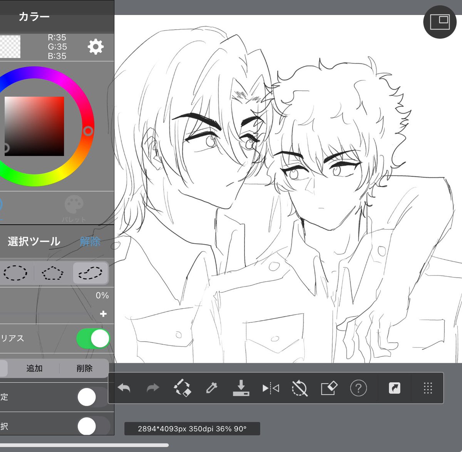Image resolution: width=462 pixels, height=452 pixels.
Task: Toggle brush and eraser swap icon
Action: pos(182,388)
